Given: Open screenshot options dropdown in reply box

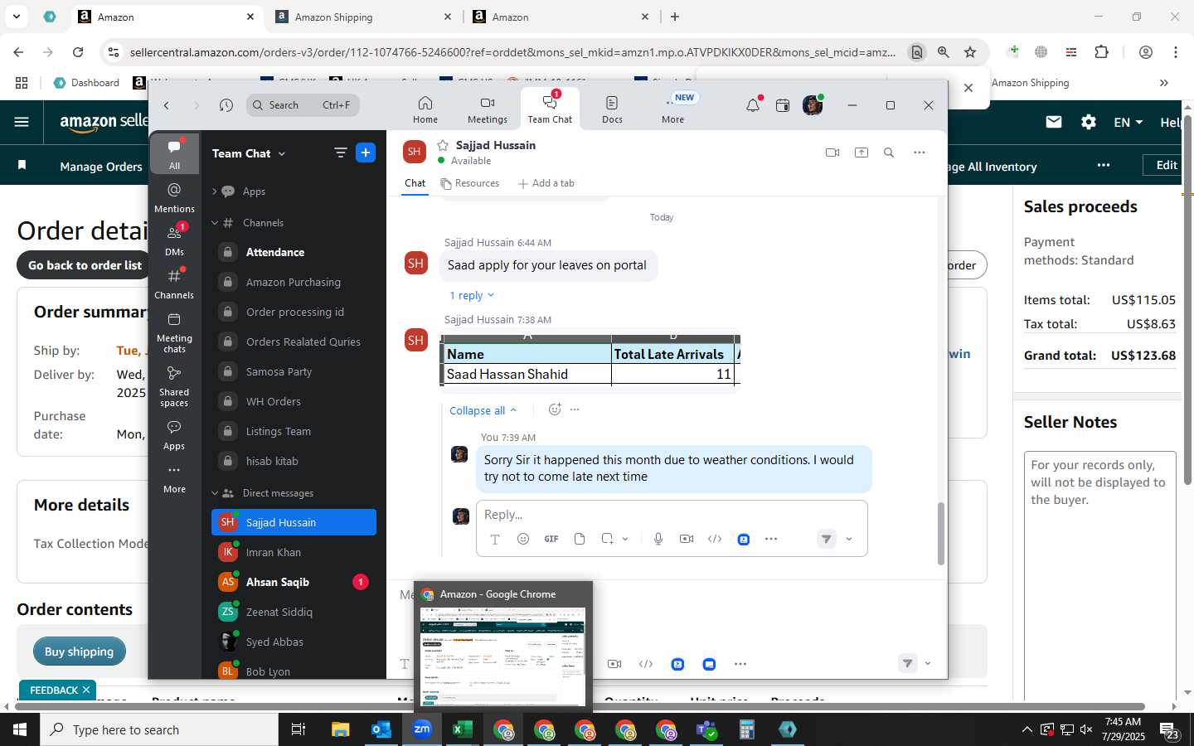Looking at the screenshot, I should [x=625, y=539].
